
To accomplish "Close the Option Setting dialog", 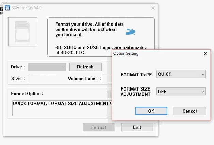I will coord(205,53).
